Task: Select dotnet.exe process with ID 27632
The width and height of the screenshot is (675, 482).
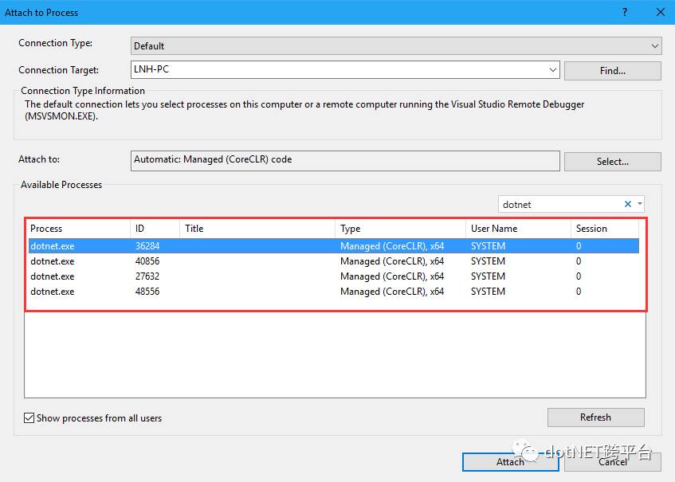Action: click(334, 276)
